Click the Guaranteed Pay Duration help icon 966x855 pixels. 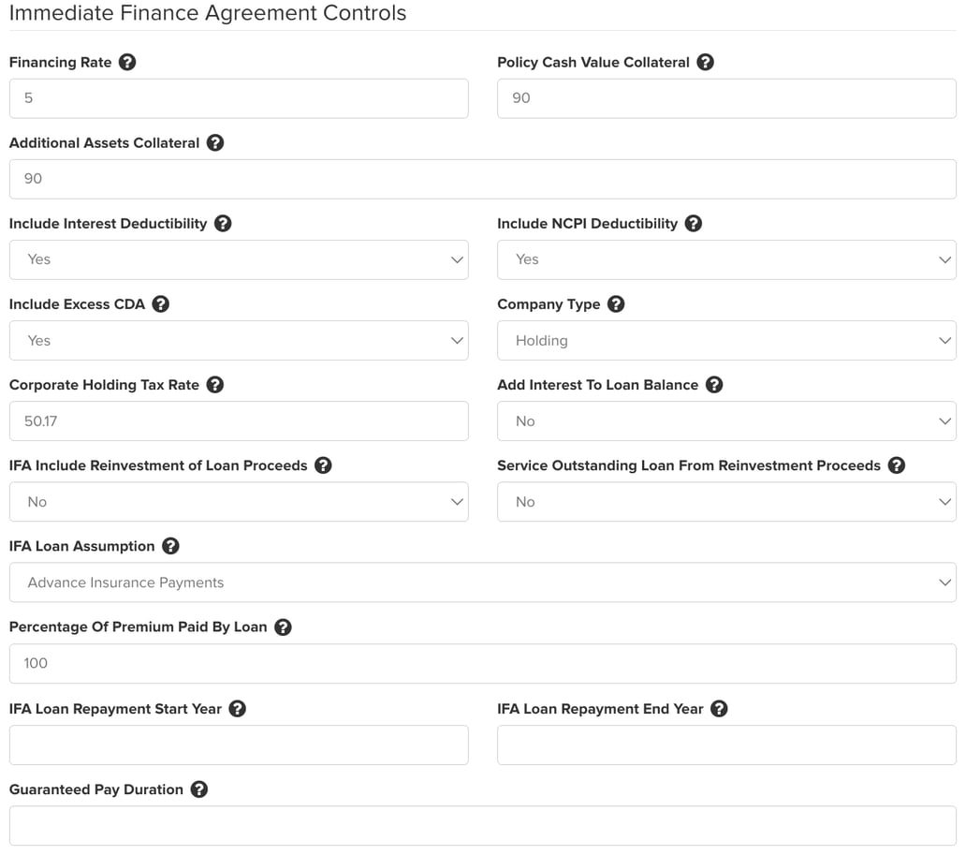pos(198,789)
